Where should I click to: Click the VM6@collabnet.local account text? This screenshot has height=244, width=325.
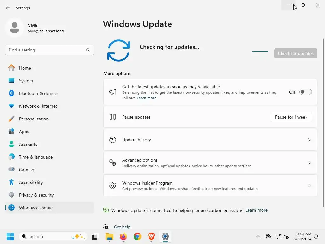pos(46,31)
